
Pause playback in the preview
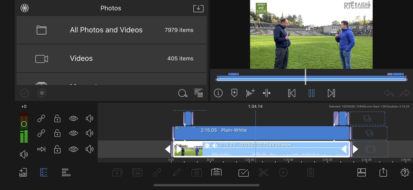click(x=311, y=93)
